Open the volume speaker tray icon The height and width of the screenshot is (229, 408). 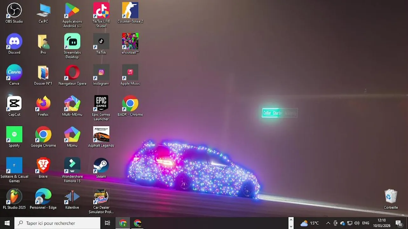[x=357, y=223]
